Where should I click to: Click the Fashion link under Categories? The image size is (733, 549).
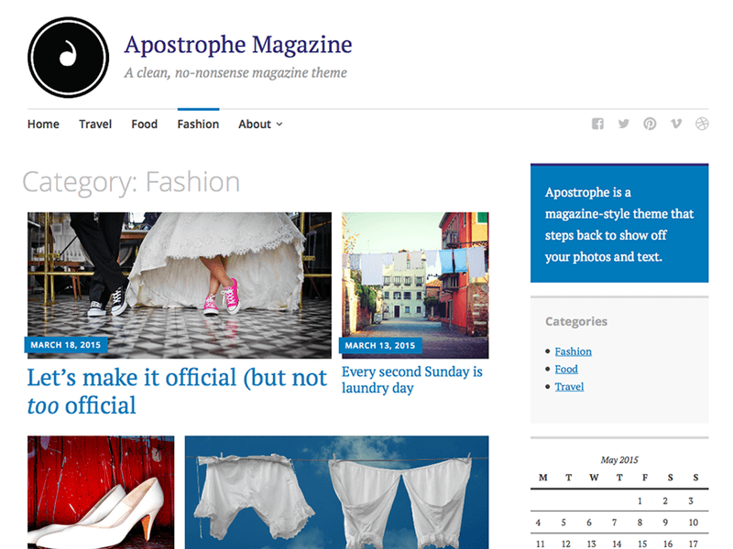(573, 350)
